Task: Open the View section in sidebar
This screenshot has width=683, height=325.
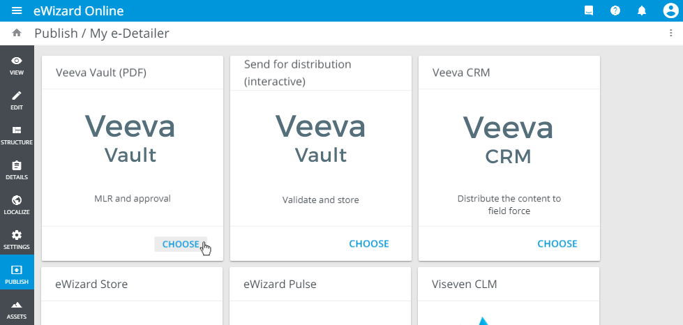Action: [17, 65]
